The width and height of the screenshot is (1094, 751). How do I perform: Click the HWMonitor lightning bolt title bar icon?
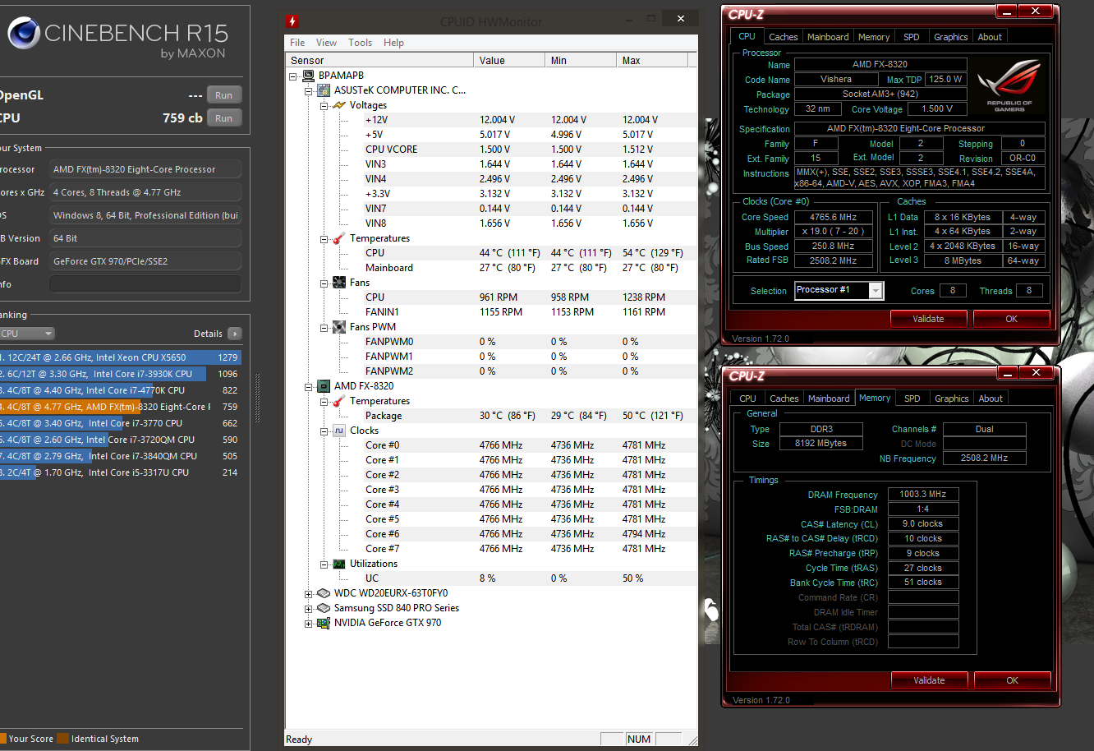click(x=292, y=21)
